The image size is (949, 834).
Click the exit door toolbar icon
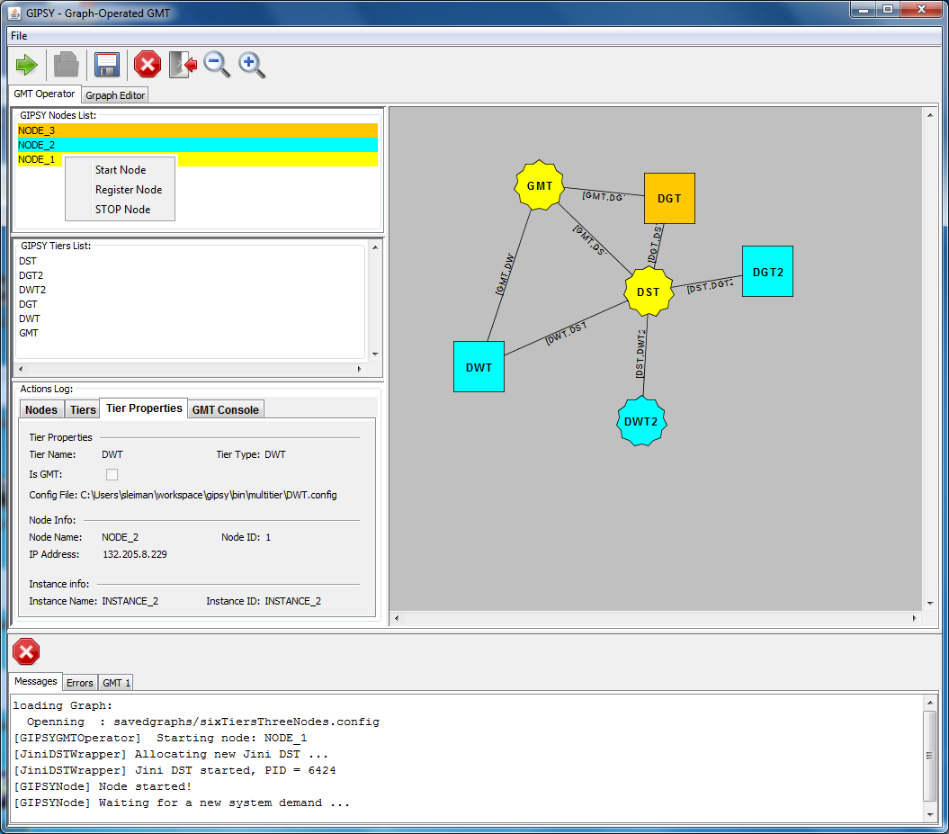(183, 65)
